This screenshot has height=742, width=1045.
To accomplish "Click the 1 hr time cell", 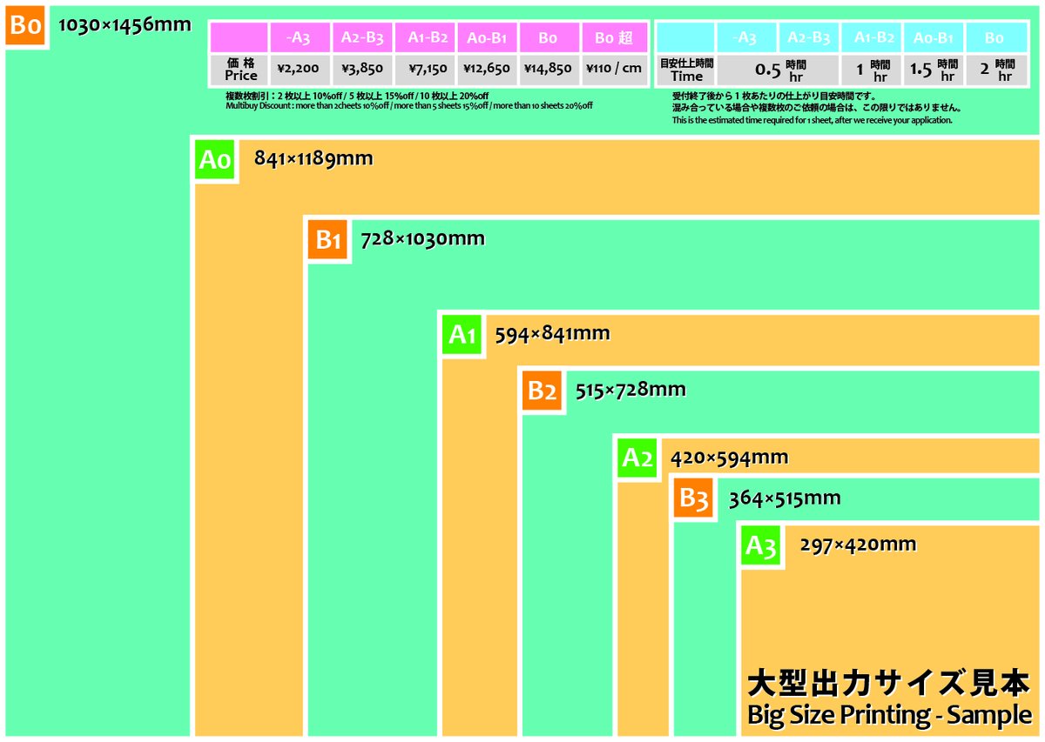I will (x=872, y=70).
